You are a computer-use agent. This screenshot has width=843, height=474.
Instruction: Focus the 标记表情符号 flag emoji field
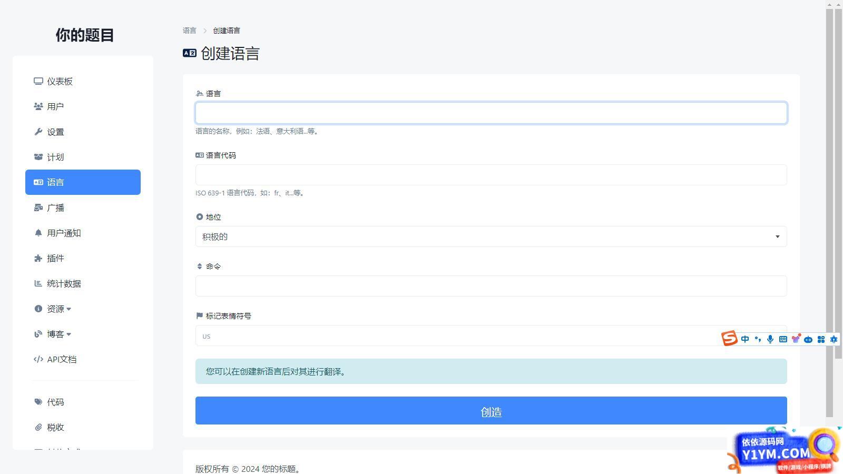491,335
